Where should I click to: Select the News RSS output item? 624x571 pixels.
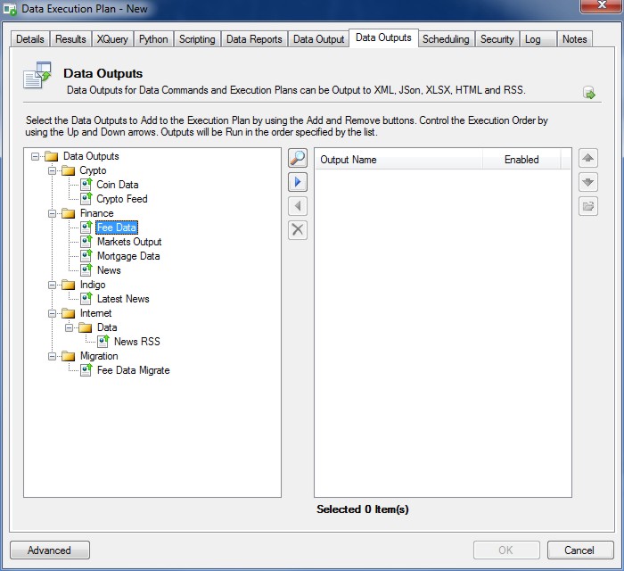pyautogui.click(x=136, y=342)
